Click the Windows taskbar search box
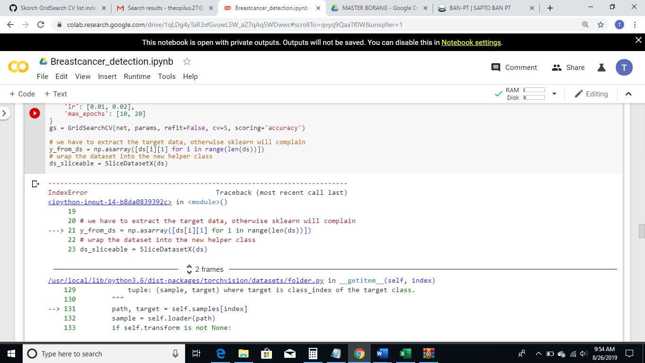The image size is (645, 363). tap(105, 354)
